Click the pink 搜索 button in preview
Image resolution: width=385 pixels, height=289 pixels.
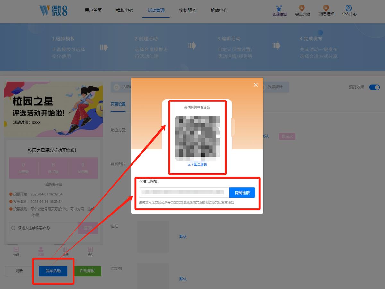(x=88, y=228)
